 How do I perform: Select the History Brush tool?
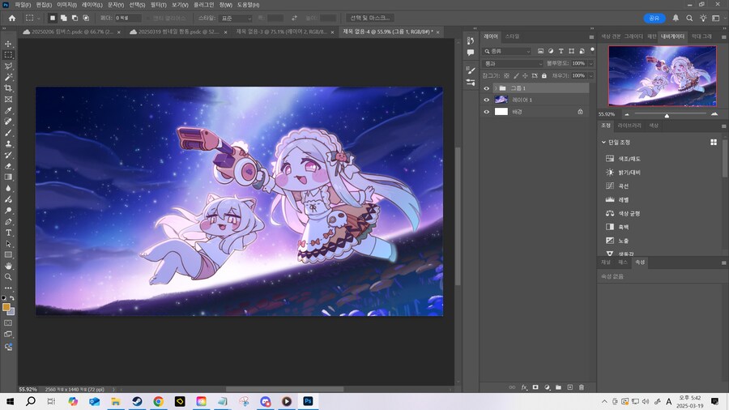pos(8,156)
